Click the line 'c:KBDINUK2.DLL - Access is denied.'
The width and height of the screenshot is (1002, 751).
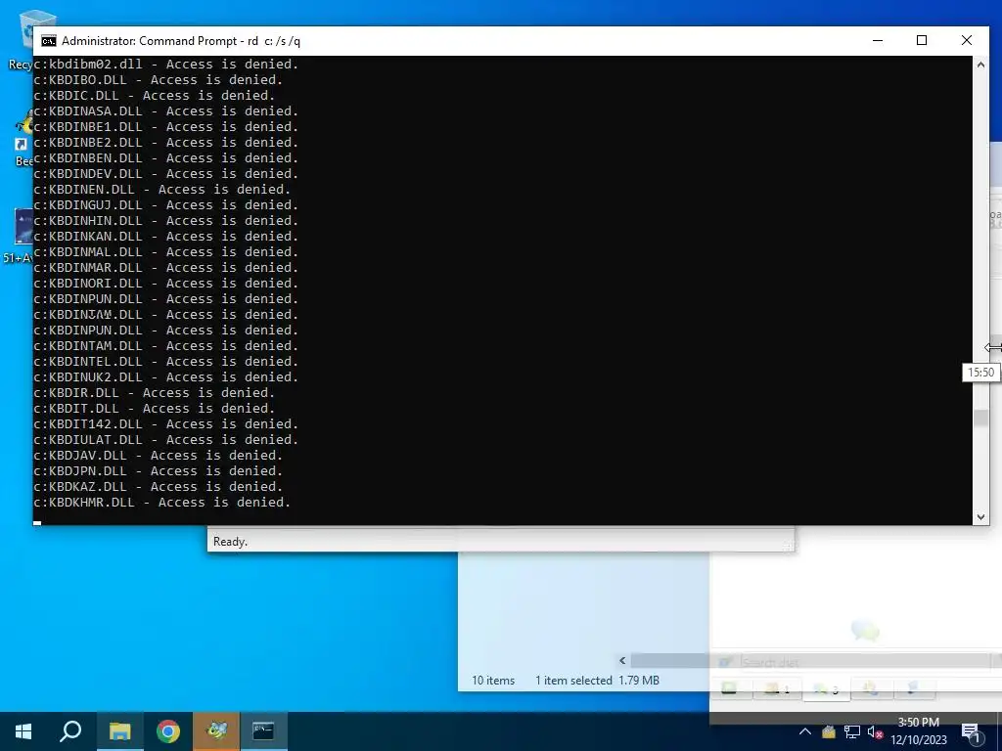tap(166, 376)
